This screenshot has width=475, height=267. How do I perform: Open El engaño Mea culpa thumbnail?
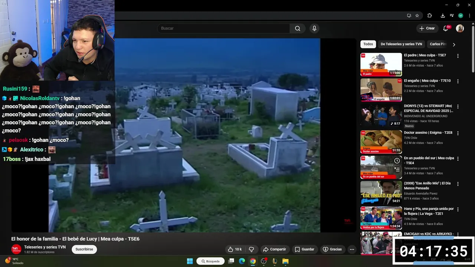pyautogui.click(x=381, y=90)
